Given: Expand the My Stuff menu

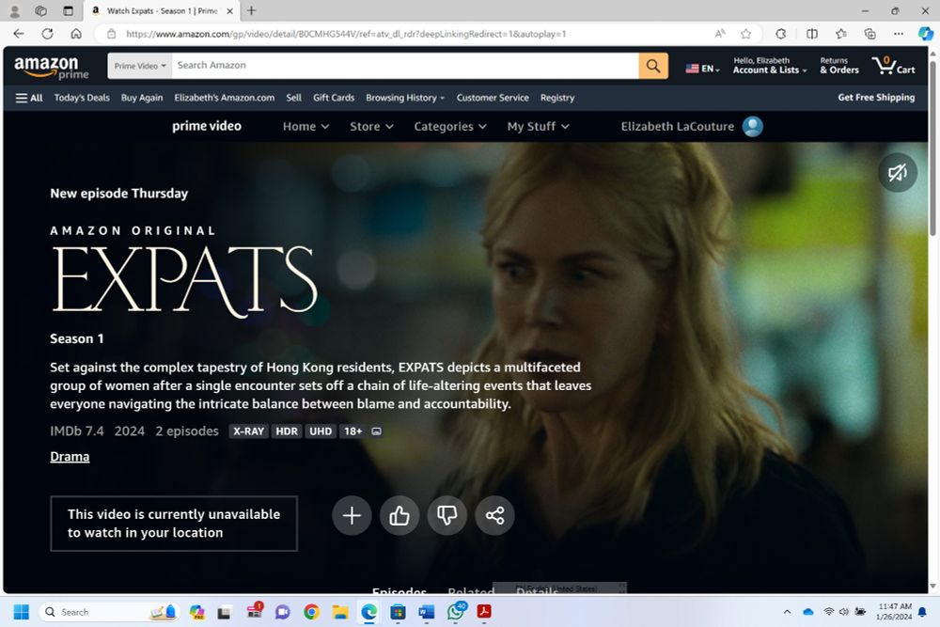Looking at the screenshot, I should pos(539,127).
